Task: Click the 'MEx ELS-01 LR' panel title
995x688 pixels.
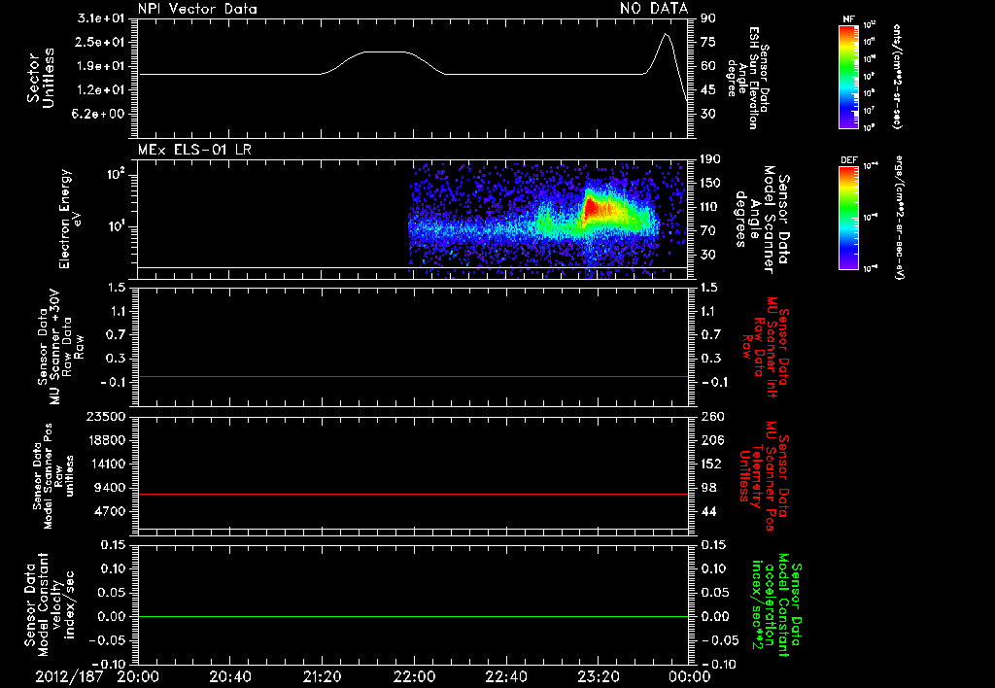Action: pyautogui.click(x=194, y=151)
